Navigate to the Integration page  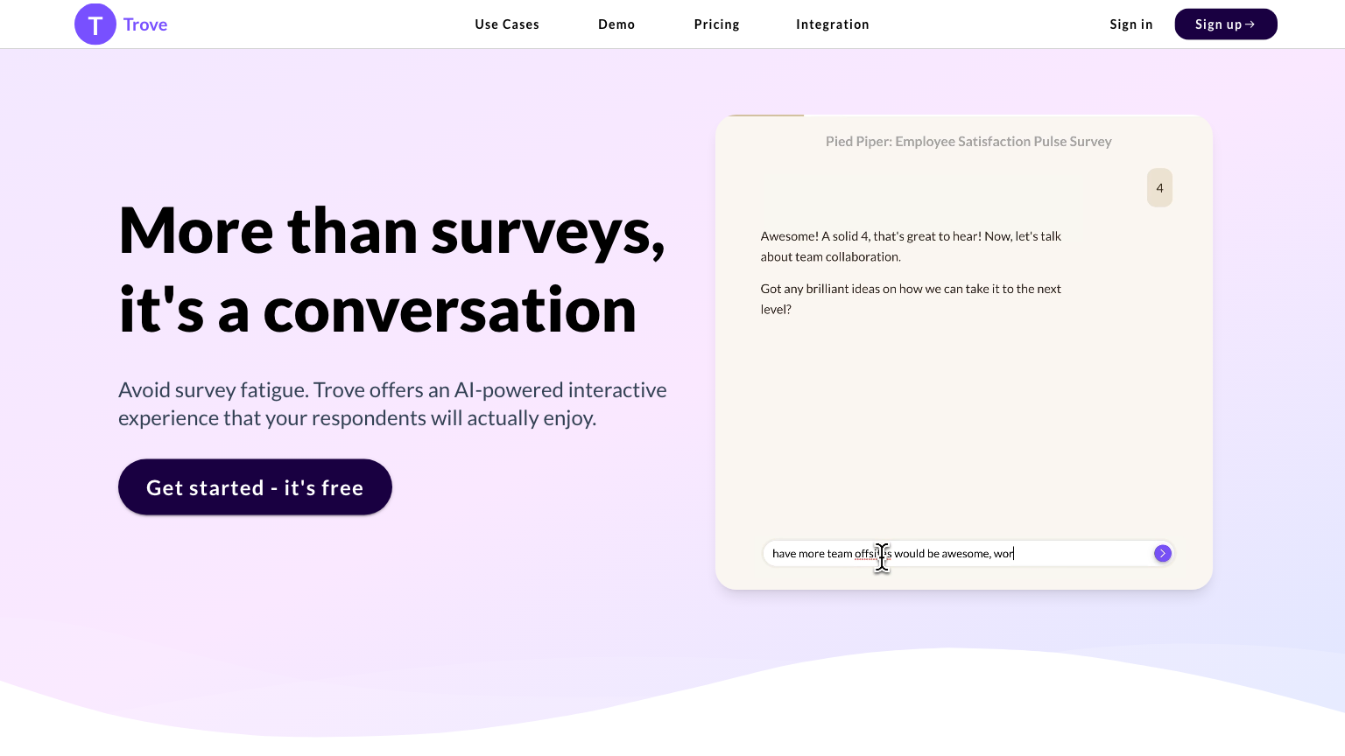832,24
